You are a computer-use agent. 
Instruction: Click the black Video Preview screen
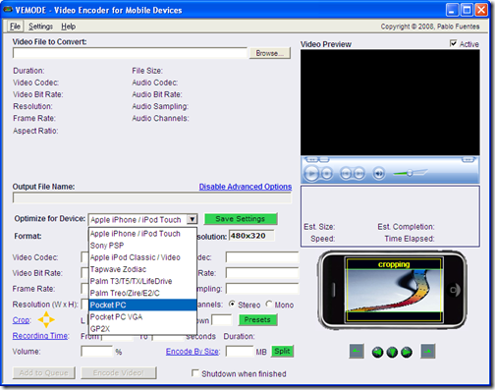390,102
